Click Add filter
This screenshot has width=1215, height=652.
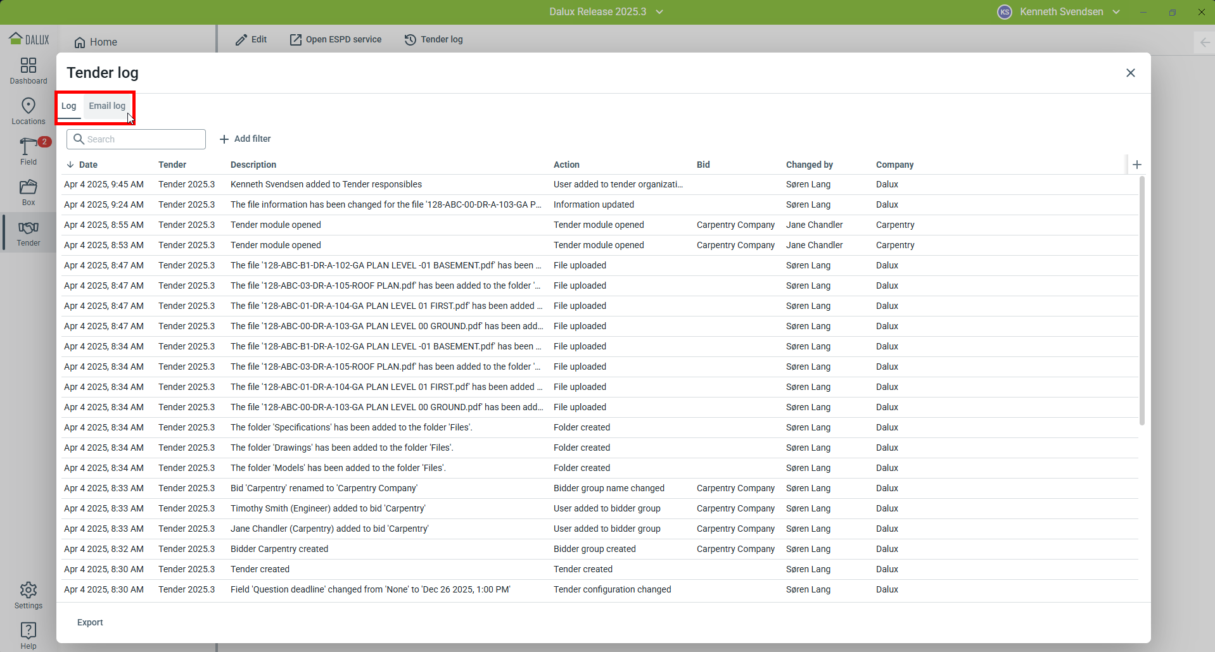[x=245, y=139]
